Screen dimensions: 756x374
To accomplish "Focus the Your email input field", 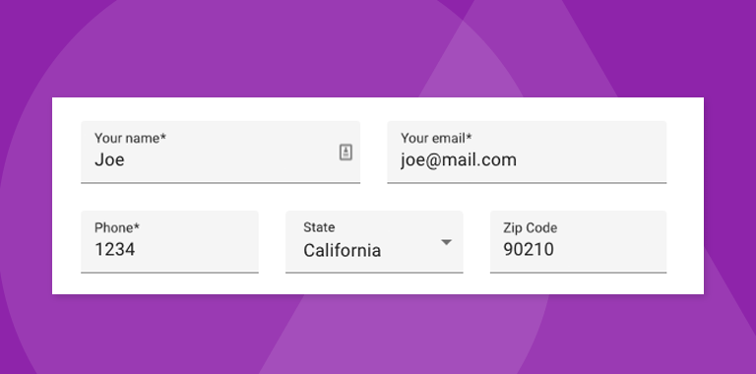I will (x=527, y=153).
